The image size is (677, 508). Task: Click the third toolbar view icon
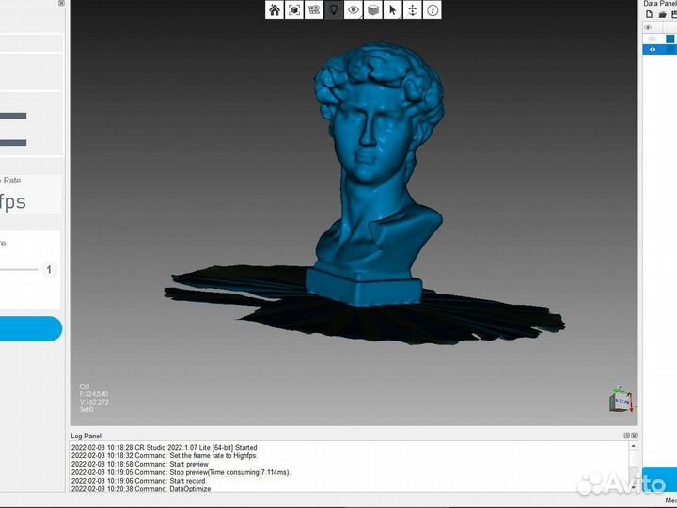click(314, 10)
